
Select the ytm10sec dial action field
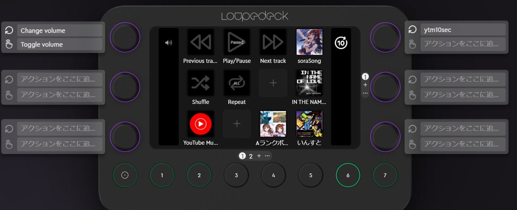point(463,30)
